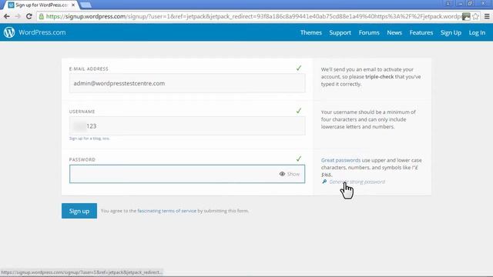Open Features in navigation
The height and width of the screenshot is (277, 493).
421,32
